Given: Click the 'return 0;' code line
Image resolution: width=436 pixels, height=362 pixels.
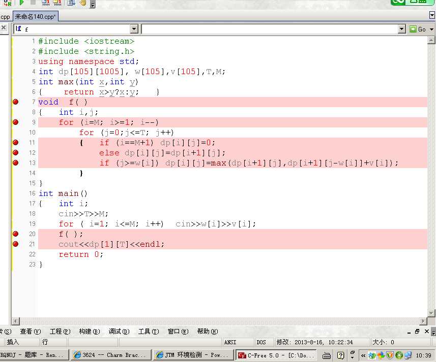Looking at the screenshot, I should 81,254.
